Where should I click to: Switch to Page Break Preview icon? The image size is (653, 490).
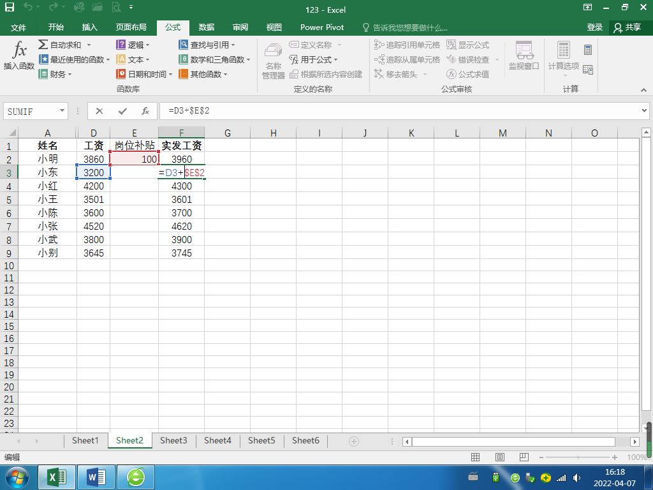(x=524, y=457)
